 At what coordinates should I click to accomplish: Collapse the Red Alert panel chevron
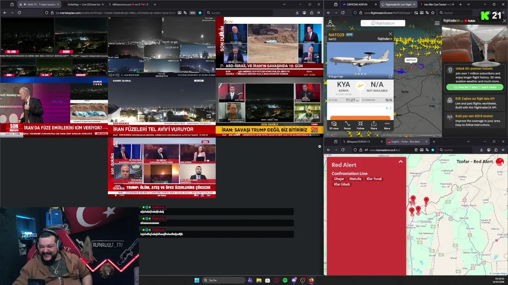click(x=400, y=161)
